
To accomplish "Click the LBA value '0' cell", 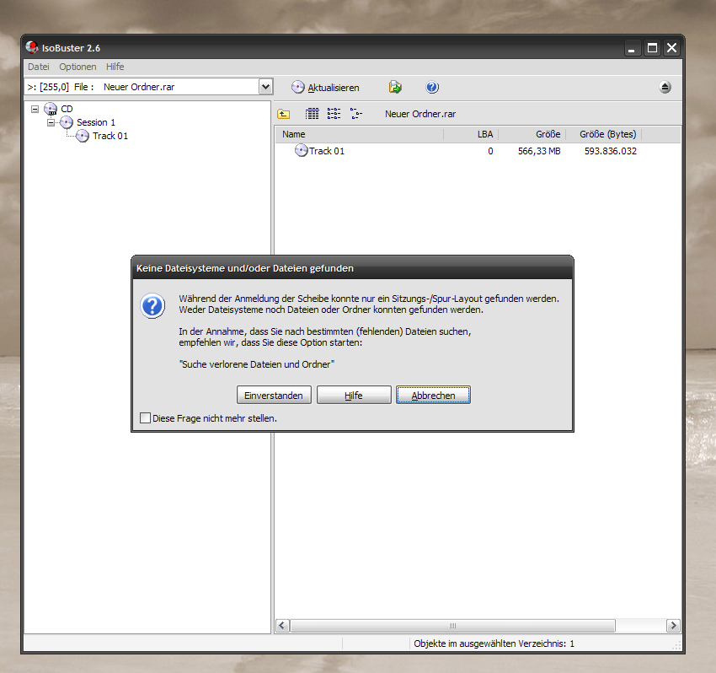I will tap(490, 151).
